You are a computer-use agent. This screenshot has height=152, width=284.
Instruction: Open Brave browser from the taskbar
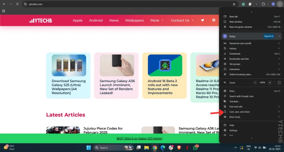(x=179, y=148)
